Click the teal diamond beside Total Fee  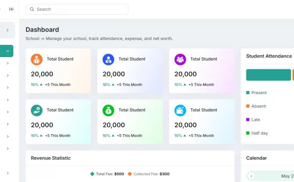click(92, 174)
